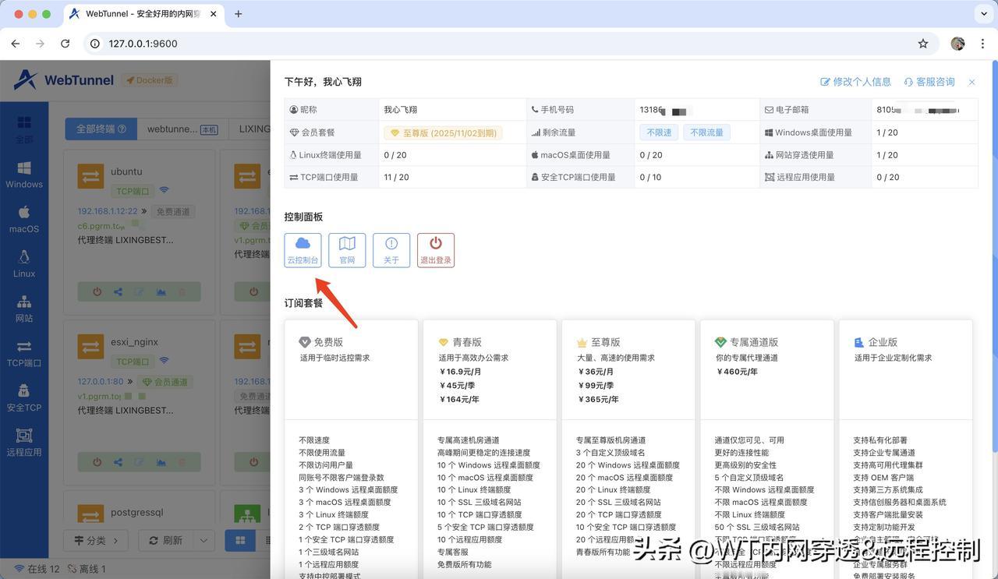Click the site info icon in address bar
The width and height of the screenshot is (998, 579).
pos(95,44)
